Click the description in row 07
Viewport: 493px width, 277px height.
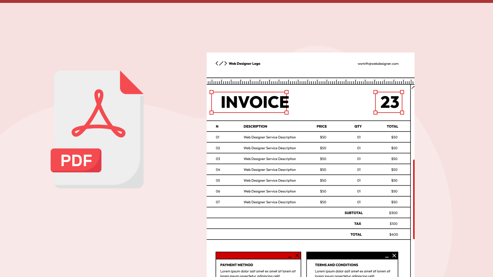point(270,202)
